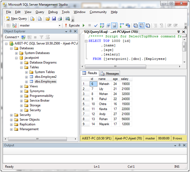Screen dimensions: 190x172
Task: Open the Community menu
Action: point(98,12)
